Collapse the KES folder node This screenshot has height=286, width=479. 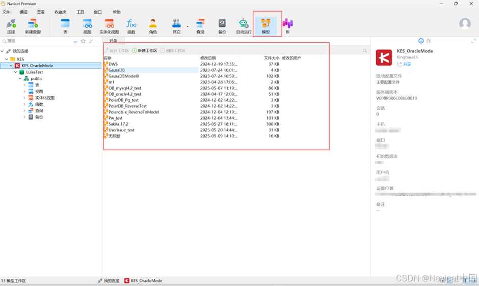(x=7, y=59)
